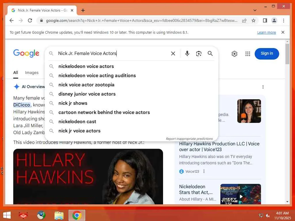Clear the search box with the X icon

coord(173,54)
